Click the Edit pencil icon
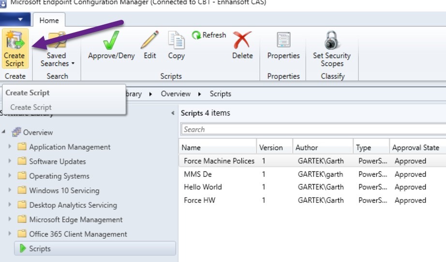The image size is (446, 262). (x=149, y=40)
